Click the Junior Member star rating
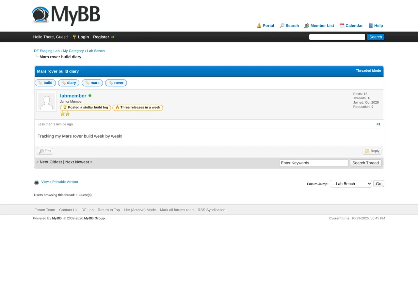Image resolution: width=418 pixels, height=288 pixels. (x=65, y=114)
